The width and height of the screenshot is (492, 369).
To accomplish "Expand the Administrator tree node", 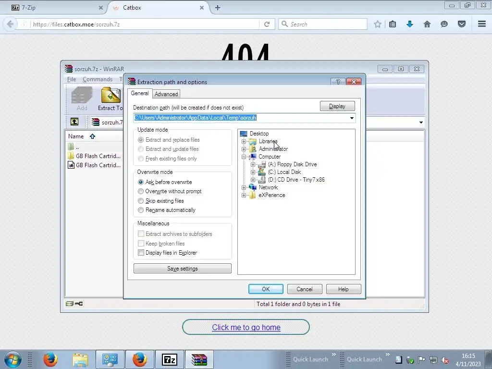I will coord(244,149).
